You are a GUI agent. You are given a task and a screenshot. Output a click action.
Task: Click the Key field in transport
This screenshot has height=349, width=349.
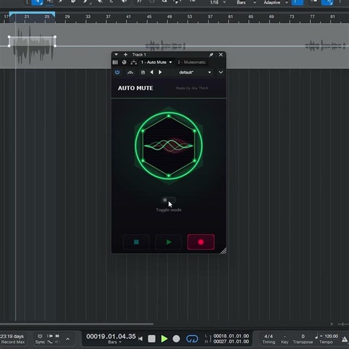(285, 339)
